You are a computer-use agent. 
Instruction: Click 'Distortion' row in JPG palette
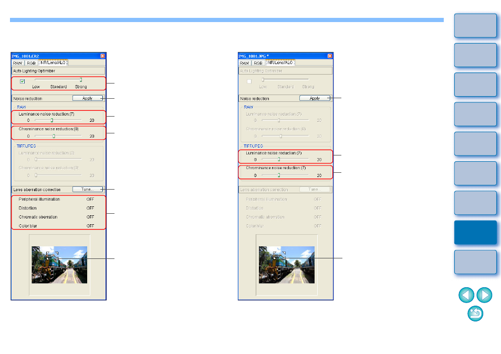[x=284, y=208]
